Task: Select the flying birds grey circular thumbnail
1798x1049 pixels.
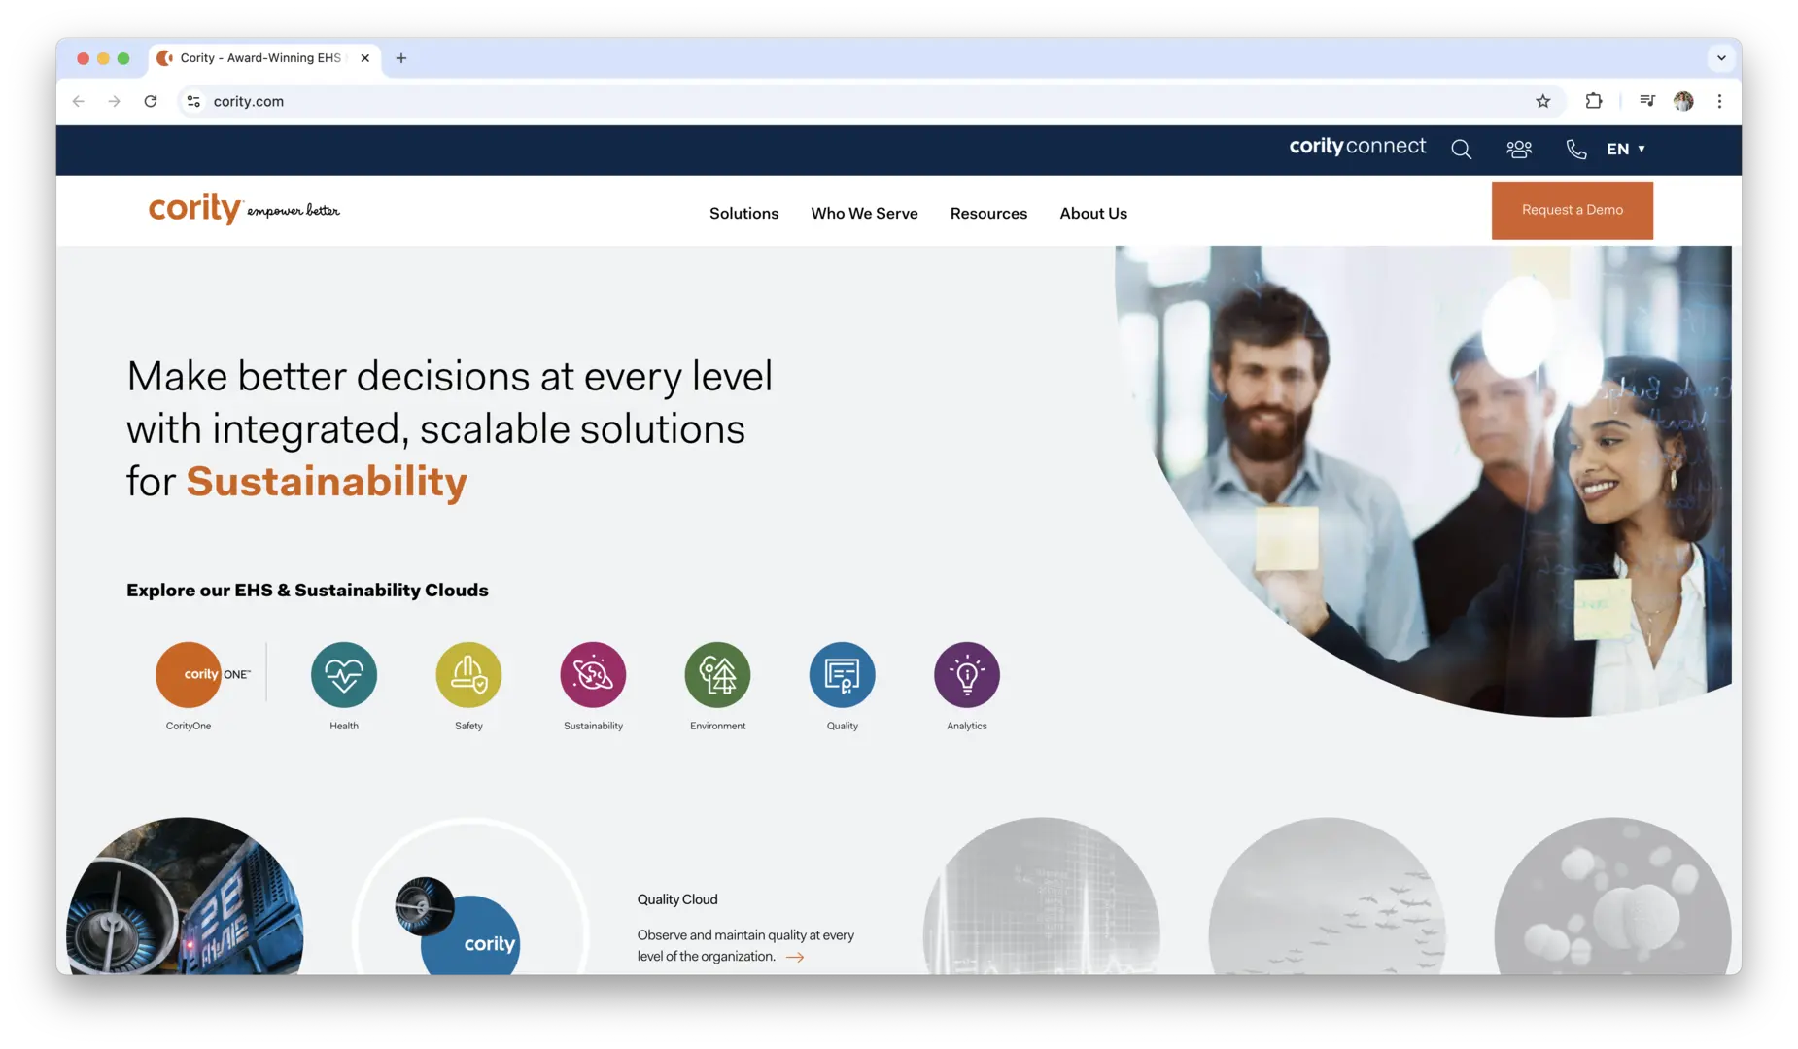Action: point(1327,896)
